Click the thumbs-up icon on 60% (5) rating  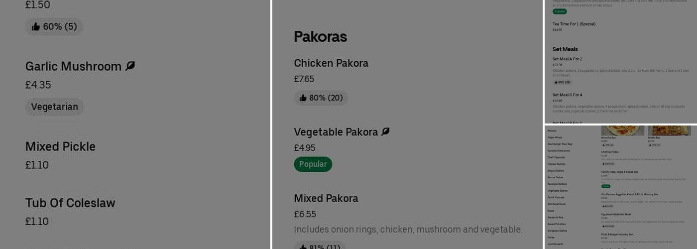click(x=36, y=26)
